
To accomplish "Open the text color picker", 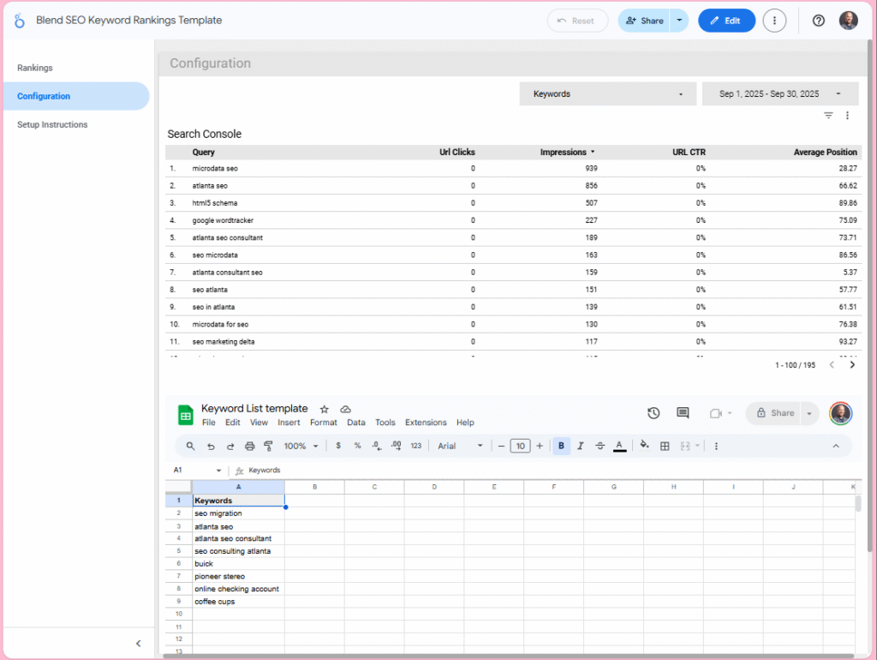I will [620, 446].
